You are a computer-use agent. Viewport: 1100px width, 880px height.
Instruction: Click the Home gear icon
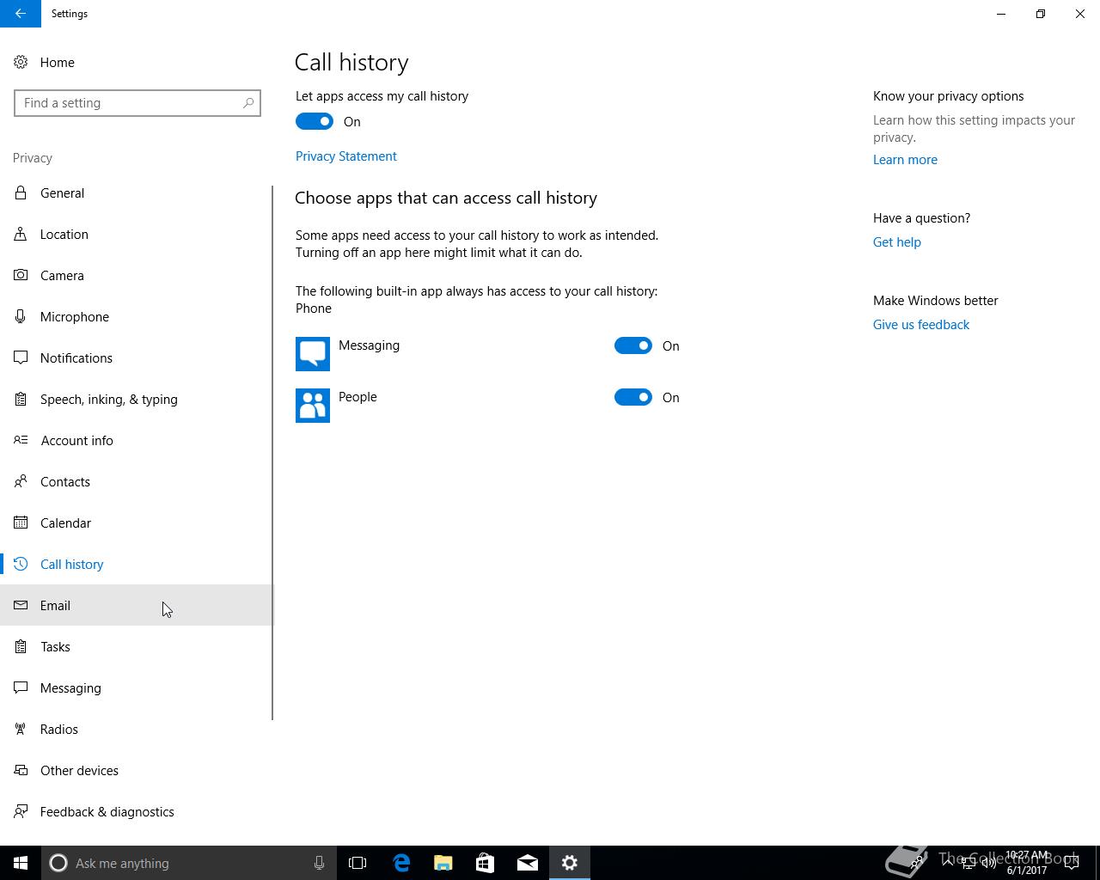tap(21, 62)
